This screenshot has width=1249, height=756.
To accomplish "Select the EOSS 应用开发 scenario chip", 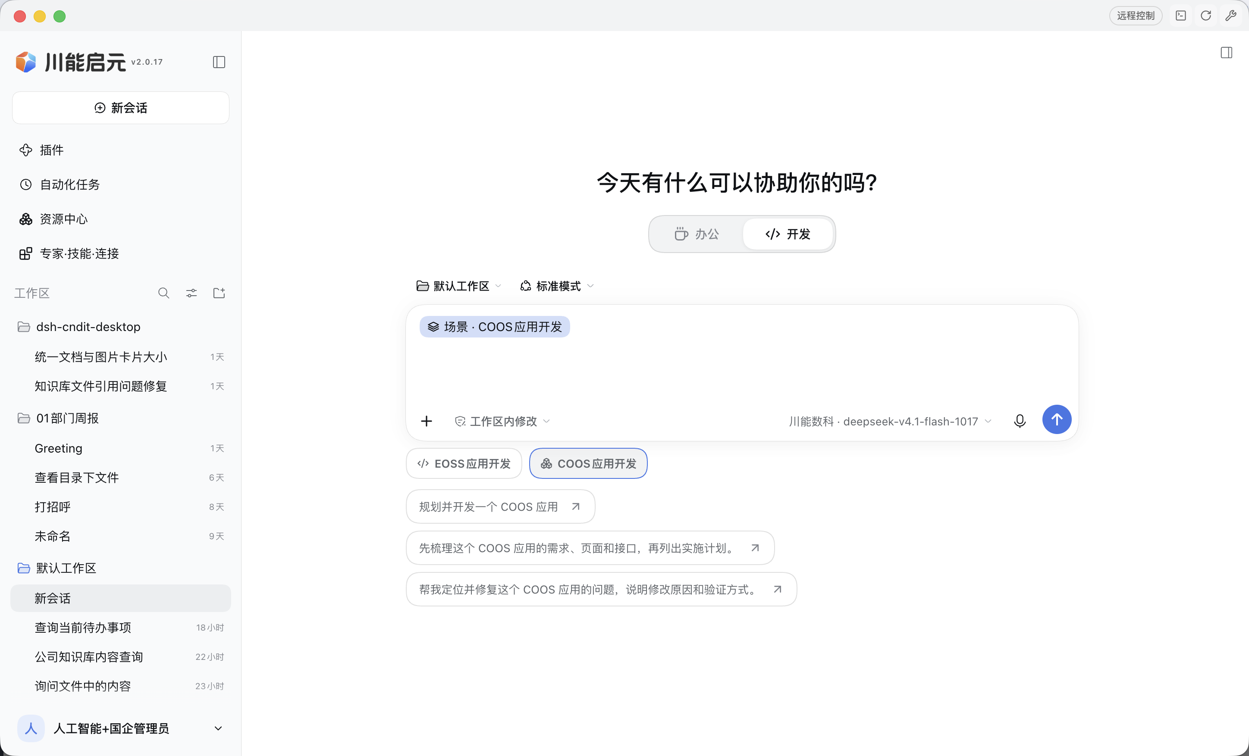I will tap(464, 463).
